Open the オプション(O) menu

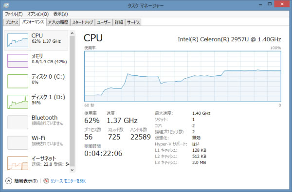(x=38, y=14)
